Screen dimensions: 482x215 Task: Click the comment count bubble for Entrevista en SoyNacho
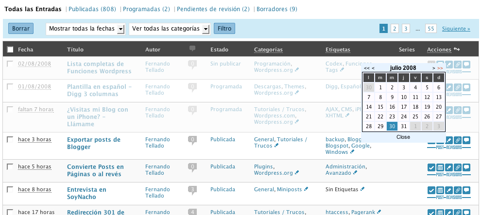click(x=192, y=189)
